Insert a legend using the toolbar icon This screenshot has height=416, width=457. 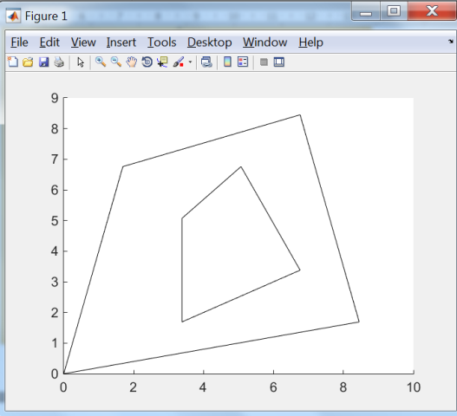tap(243, 62)
